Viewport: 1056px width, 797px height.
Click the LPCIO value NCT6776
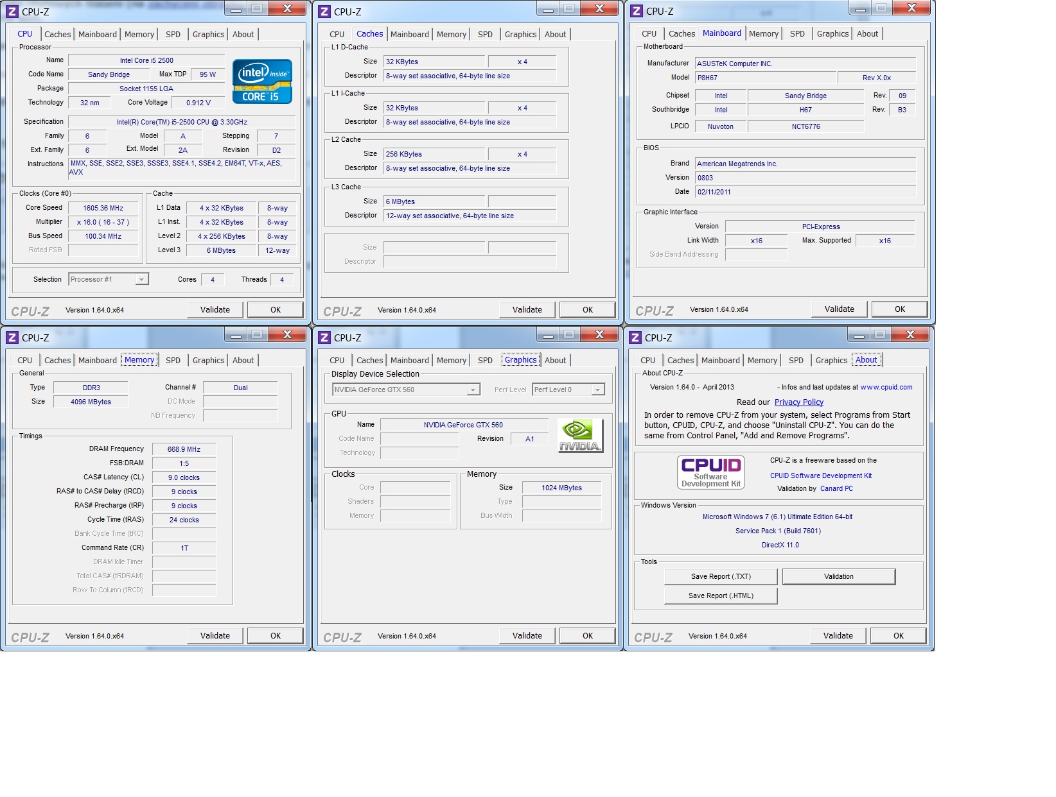[806, 127]
